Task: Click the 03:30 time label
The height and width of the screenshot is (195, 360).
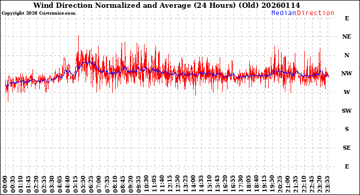Action: [x=52, y=184]
